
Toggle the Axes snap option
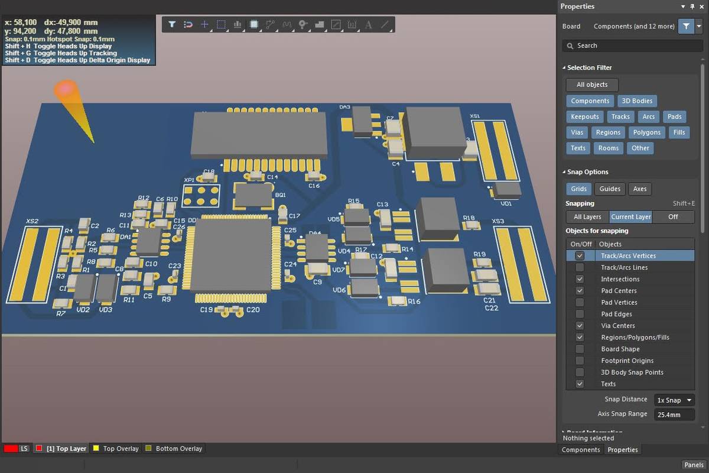tap(640, 189)
